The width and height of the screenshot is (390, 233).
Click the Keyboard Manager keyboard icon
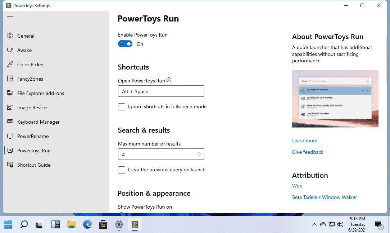click(10, 122)
